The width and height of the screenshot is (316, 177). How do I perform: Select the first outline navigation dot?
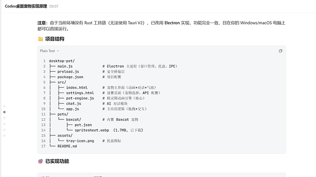click(x=5, y=106)
